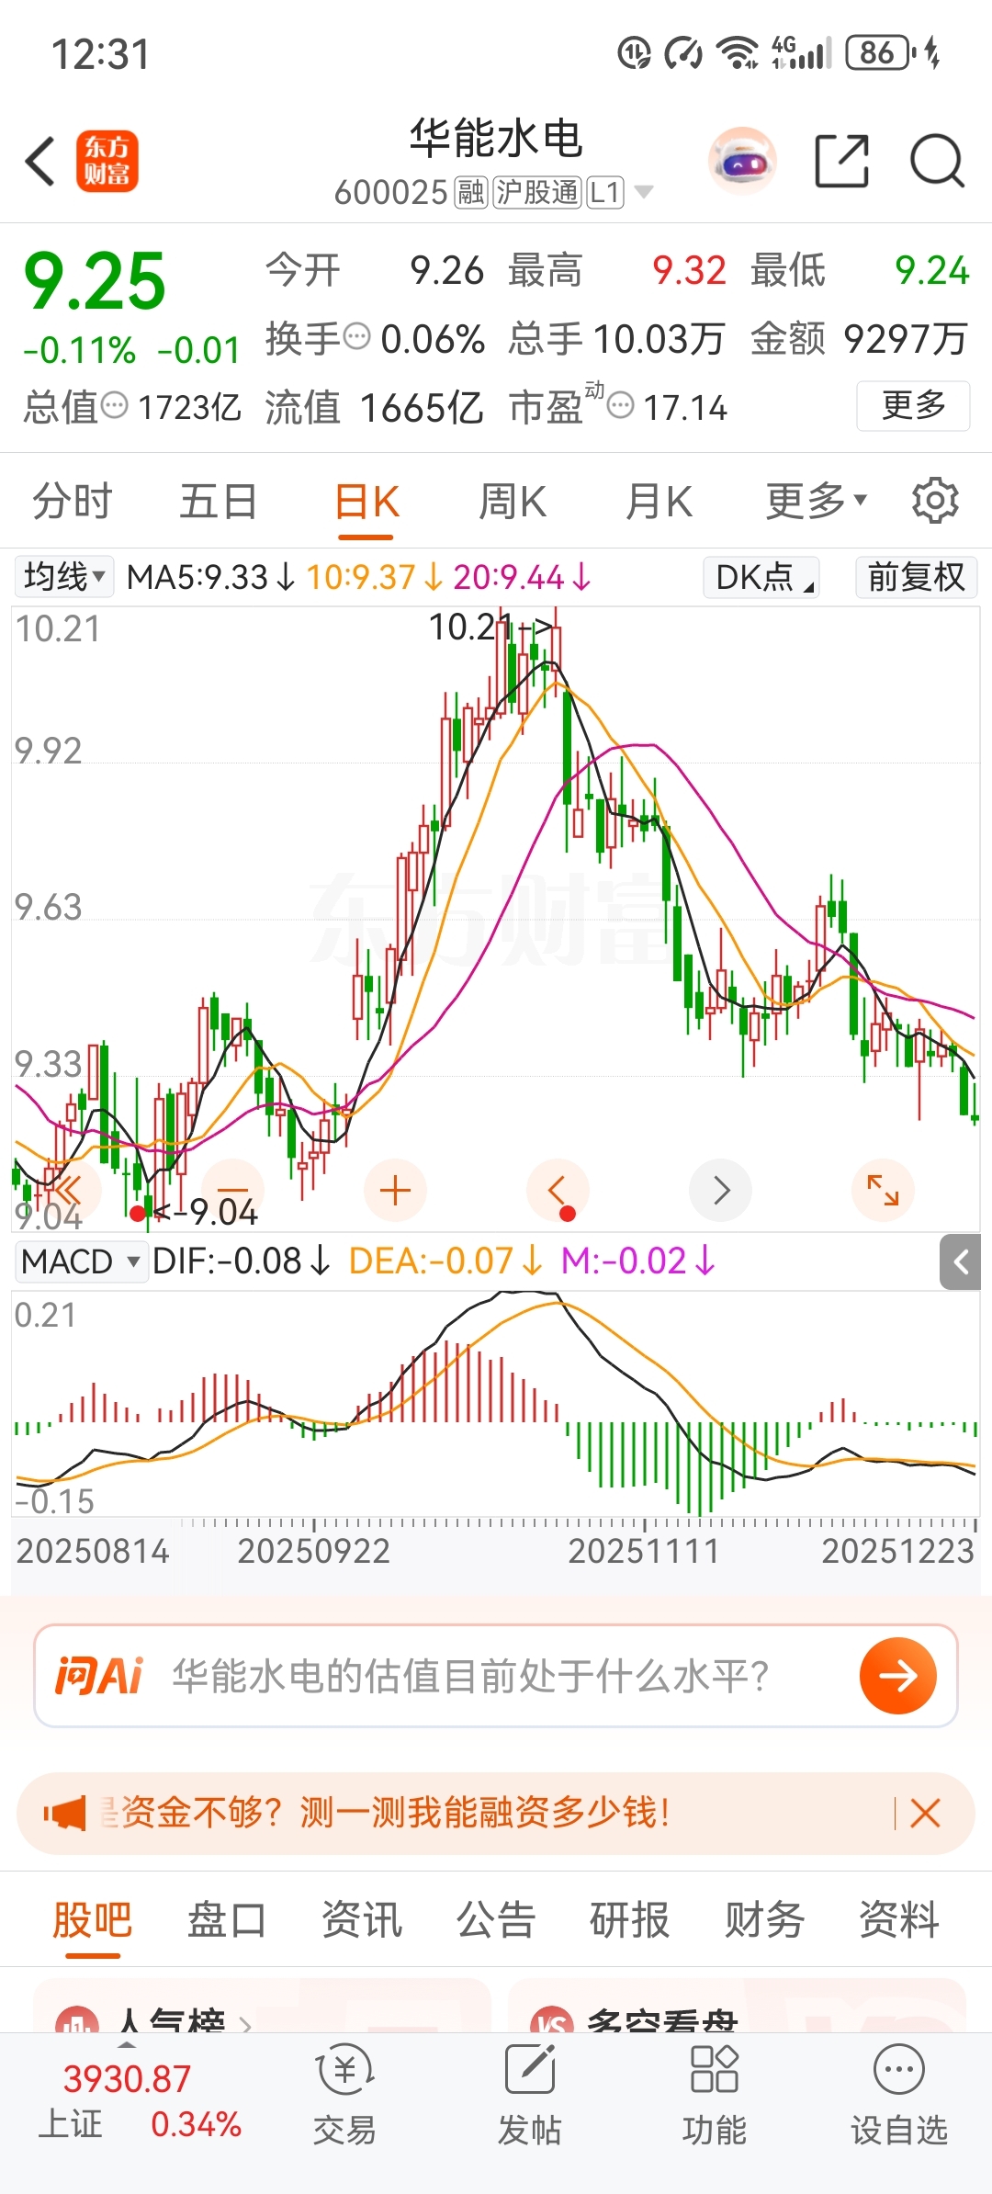
Task: Tap the 10.21 high price marker
Action: pos(490,628)
